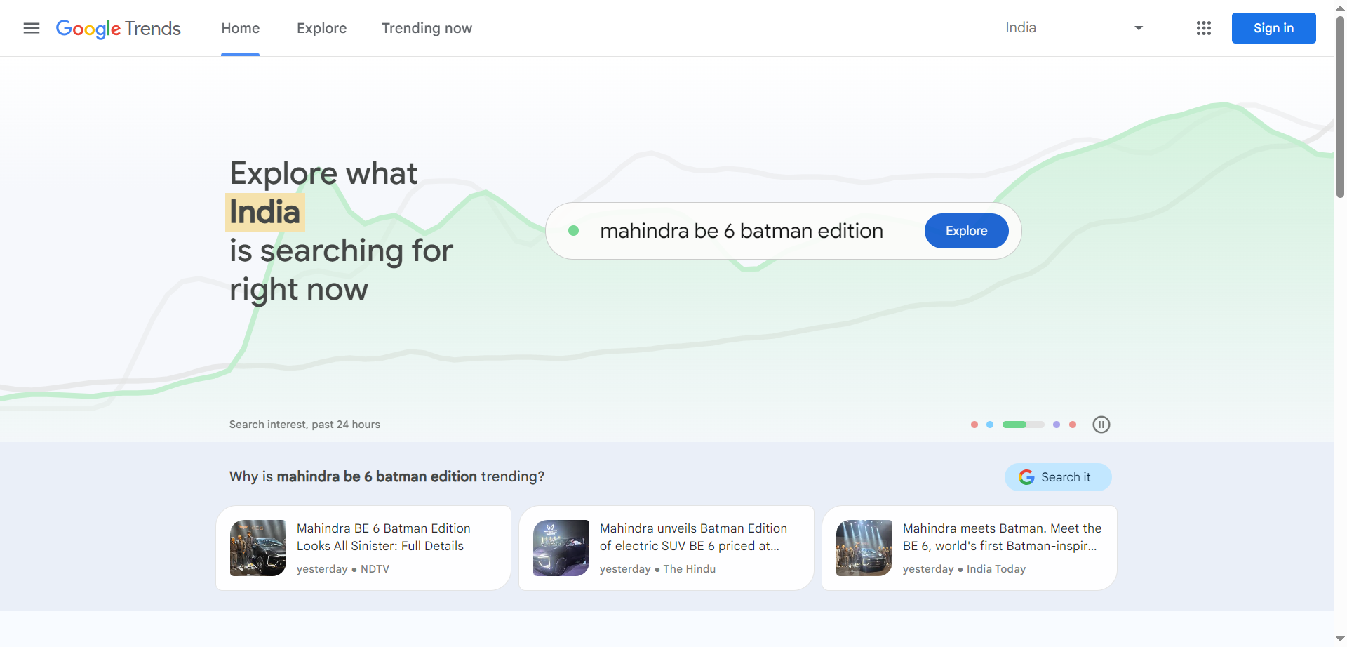
Task: Click the dropdown arrow next to India
Action: pos(1139,28)
